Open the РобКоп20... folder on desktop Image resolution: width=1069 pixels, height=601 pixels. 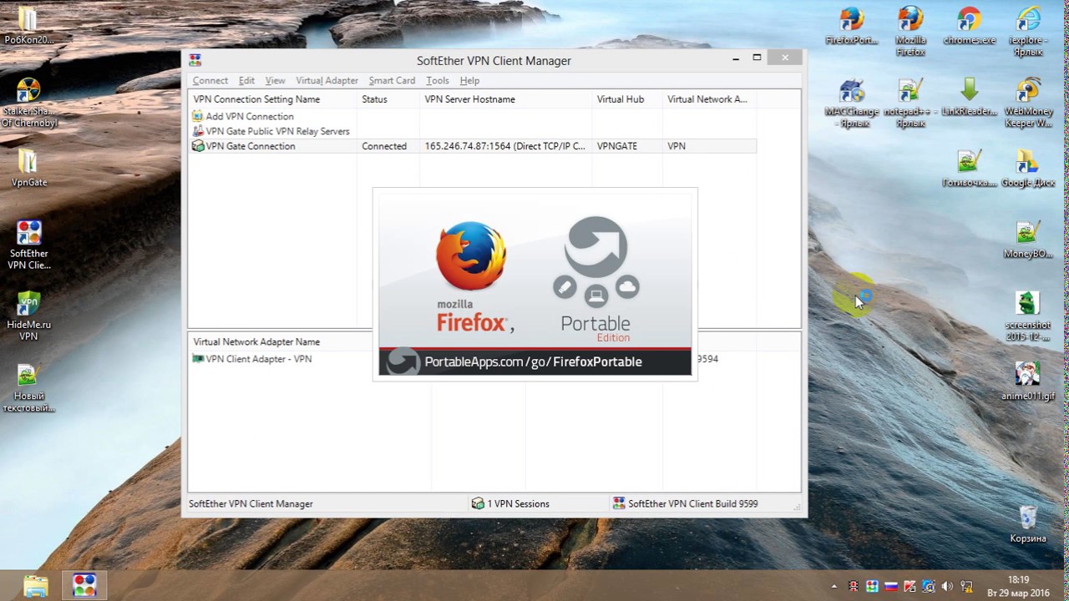point(28,26)
